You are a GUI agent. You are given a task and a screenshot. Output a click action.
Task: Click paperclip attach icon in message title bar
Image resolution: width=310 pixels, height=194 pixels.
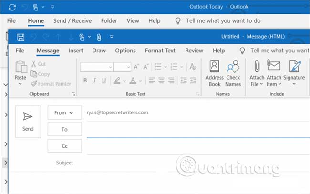tap(99, 37)
